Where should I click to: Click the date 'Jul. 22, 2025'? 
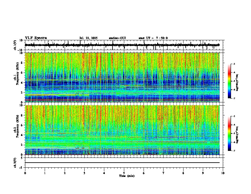coord(88,38)
